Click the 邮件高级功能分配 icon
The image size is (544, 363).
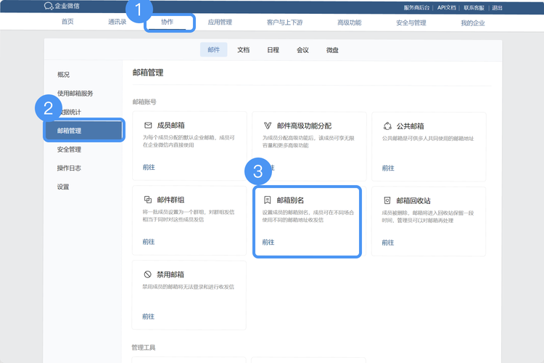pyautogui.click(x=267, y=125)
